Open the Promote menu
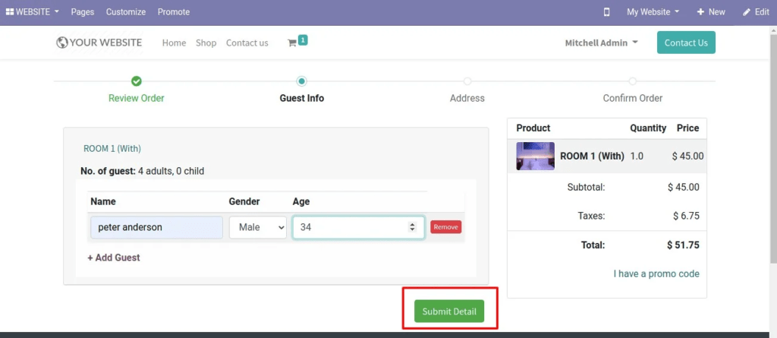777x338 pixels. tap(174, 12)
